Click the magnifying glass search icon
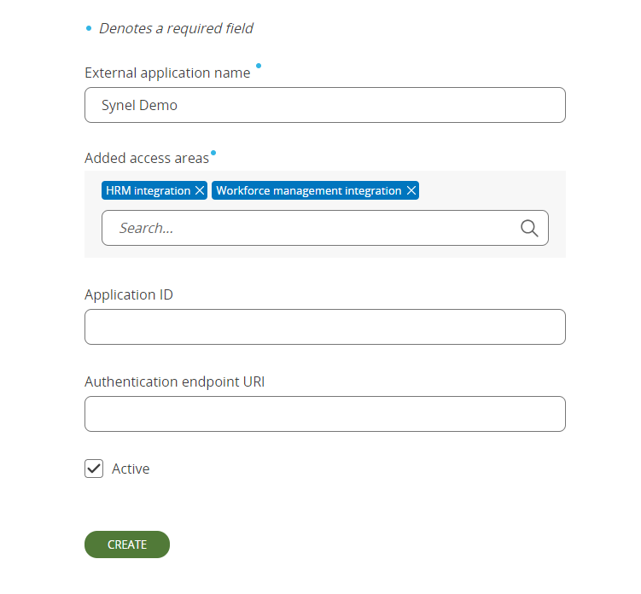The width and height of the screenshot is (641, 594). 529,228
